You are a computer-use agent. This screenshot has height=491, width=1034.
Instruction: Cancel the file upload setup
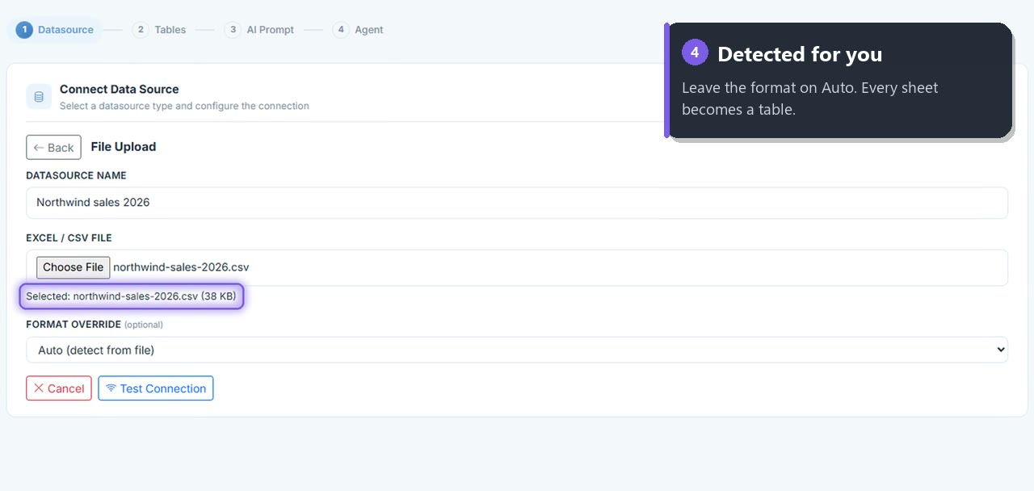[59, 388]
